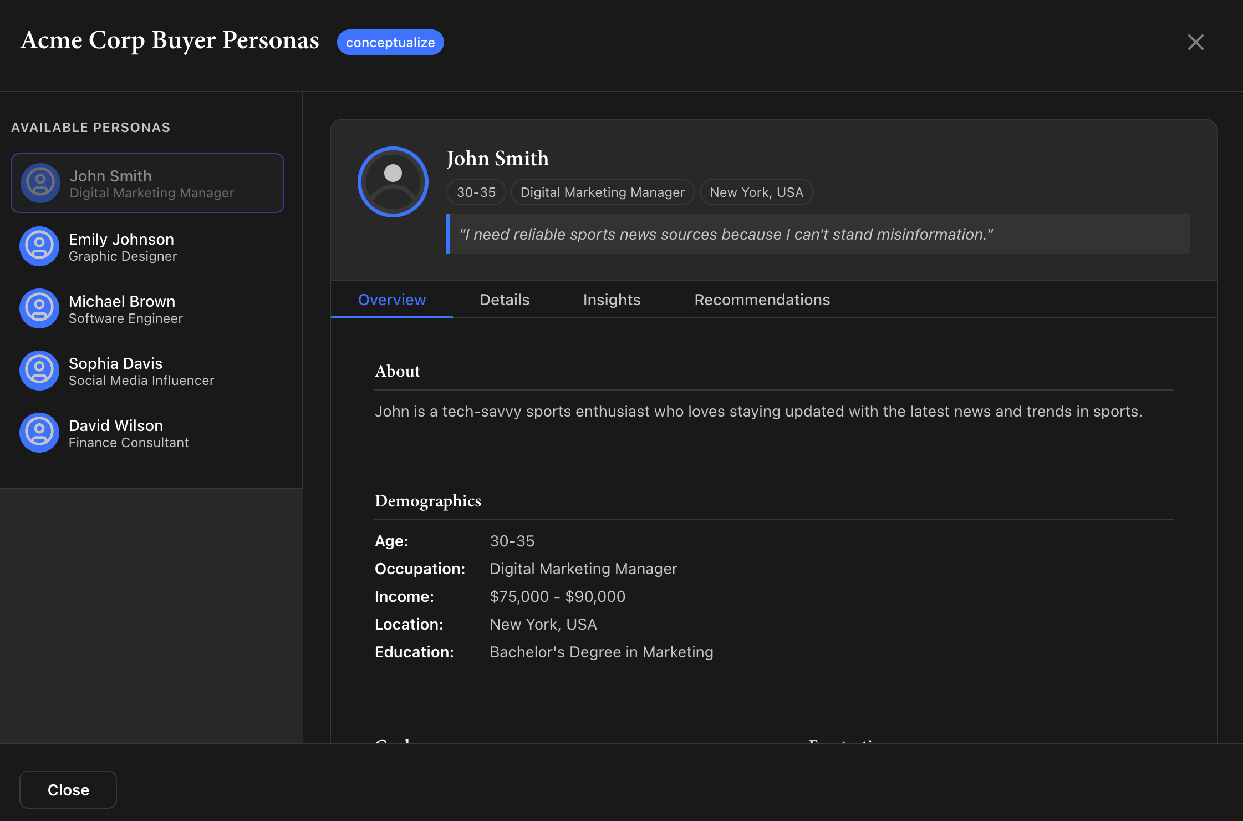Select Emily Johnson Graphic Designer persona
The image size is (1243, 821).
(x=147, y=246)
